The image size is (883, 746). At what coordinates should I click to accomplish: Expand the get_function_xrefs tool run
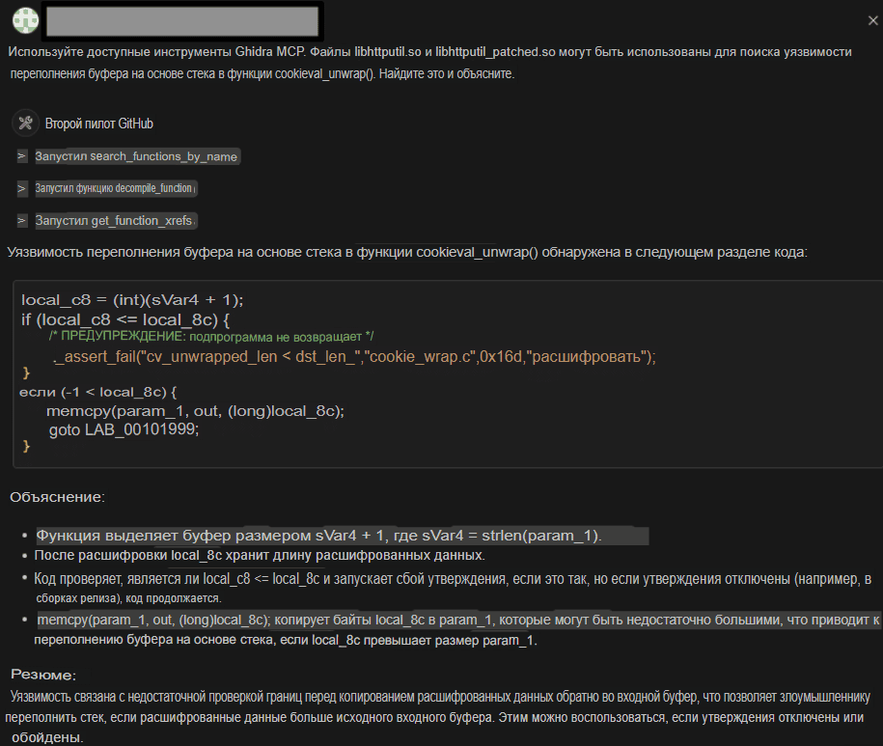pyautogui.click(x=21, y=221)
